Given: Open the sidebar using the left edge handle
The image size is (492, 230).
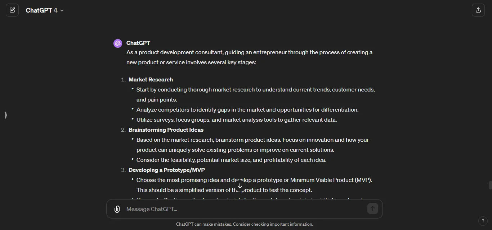Looking at the screenshot, I should pyautogui.click(x=5, y=115).
